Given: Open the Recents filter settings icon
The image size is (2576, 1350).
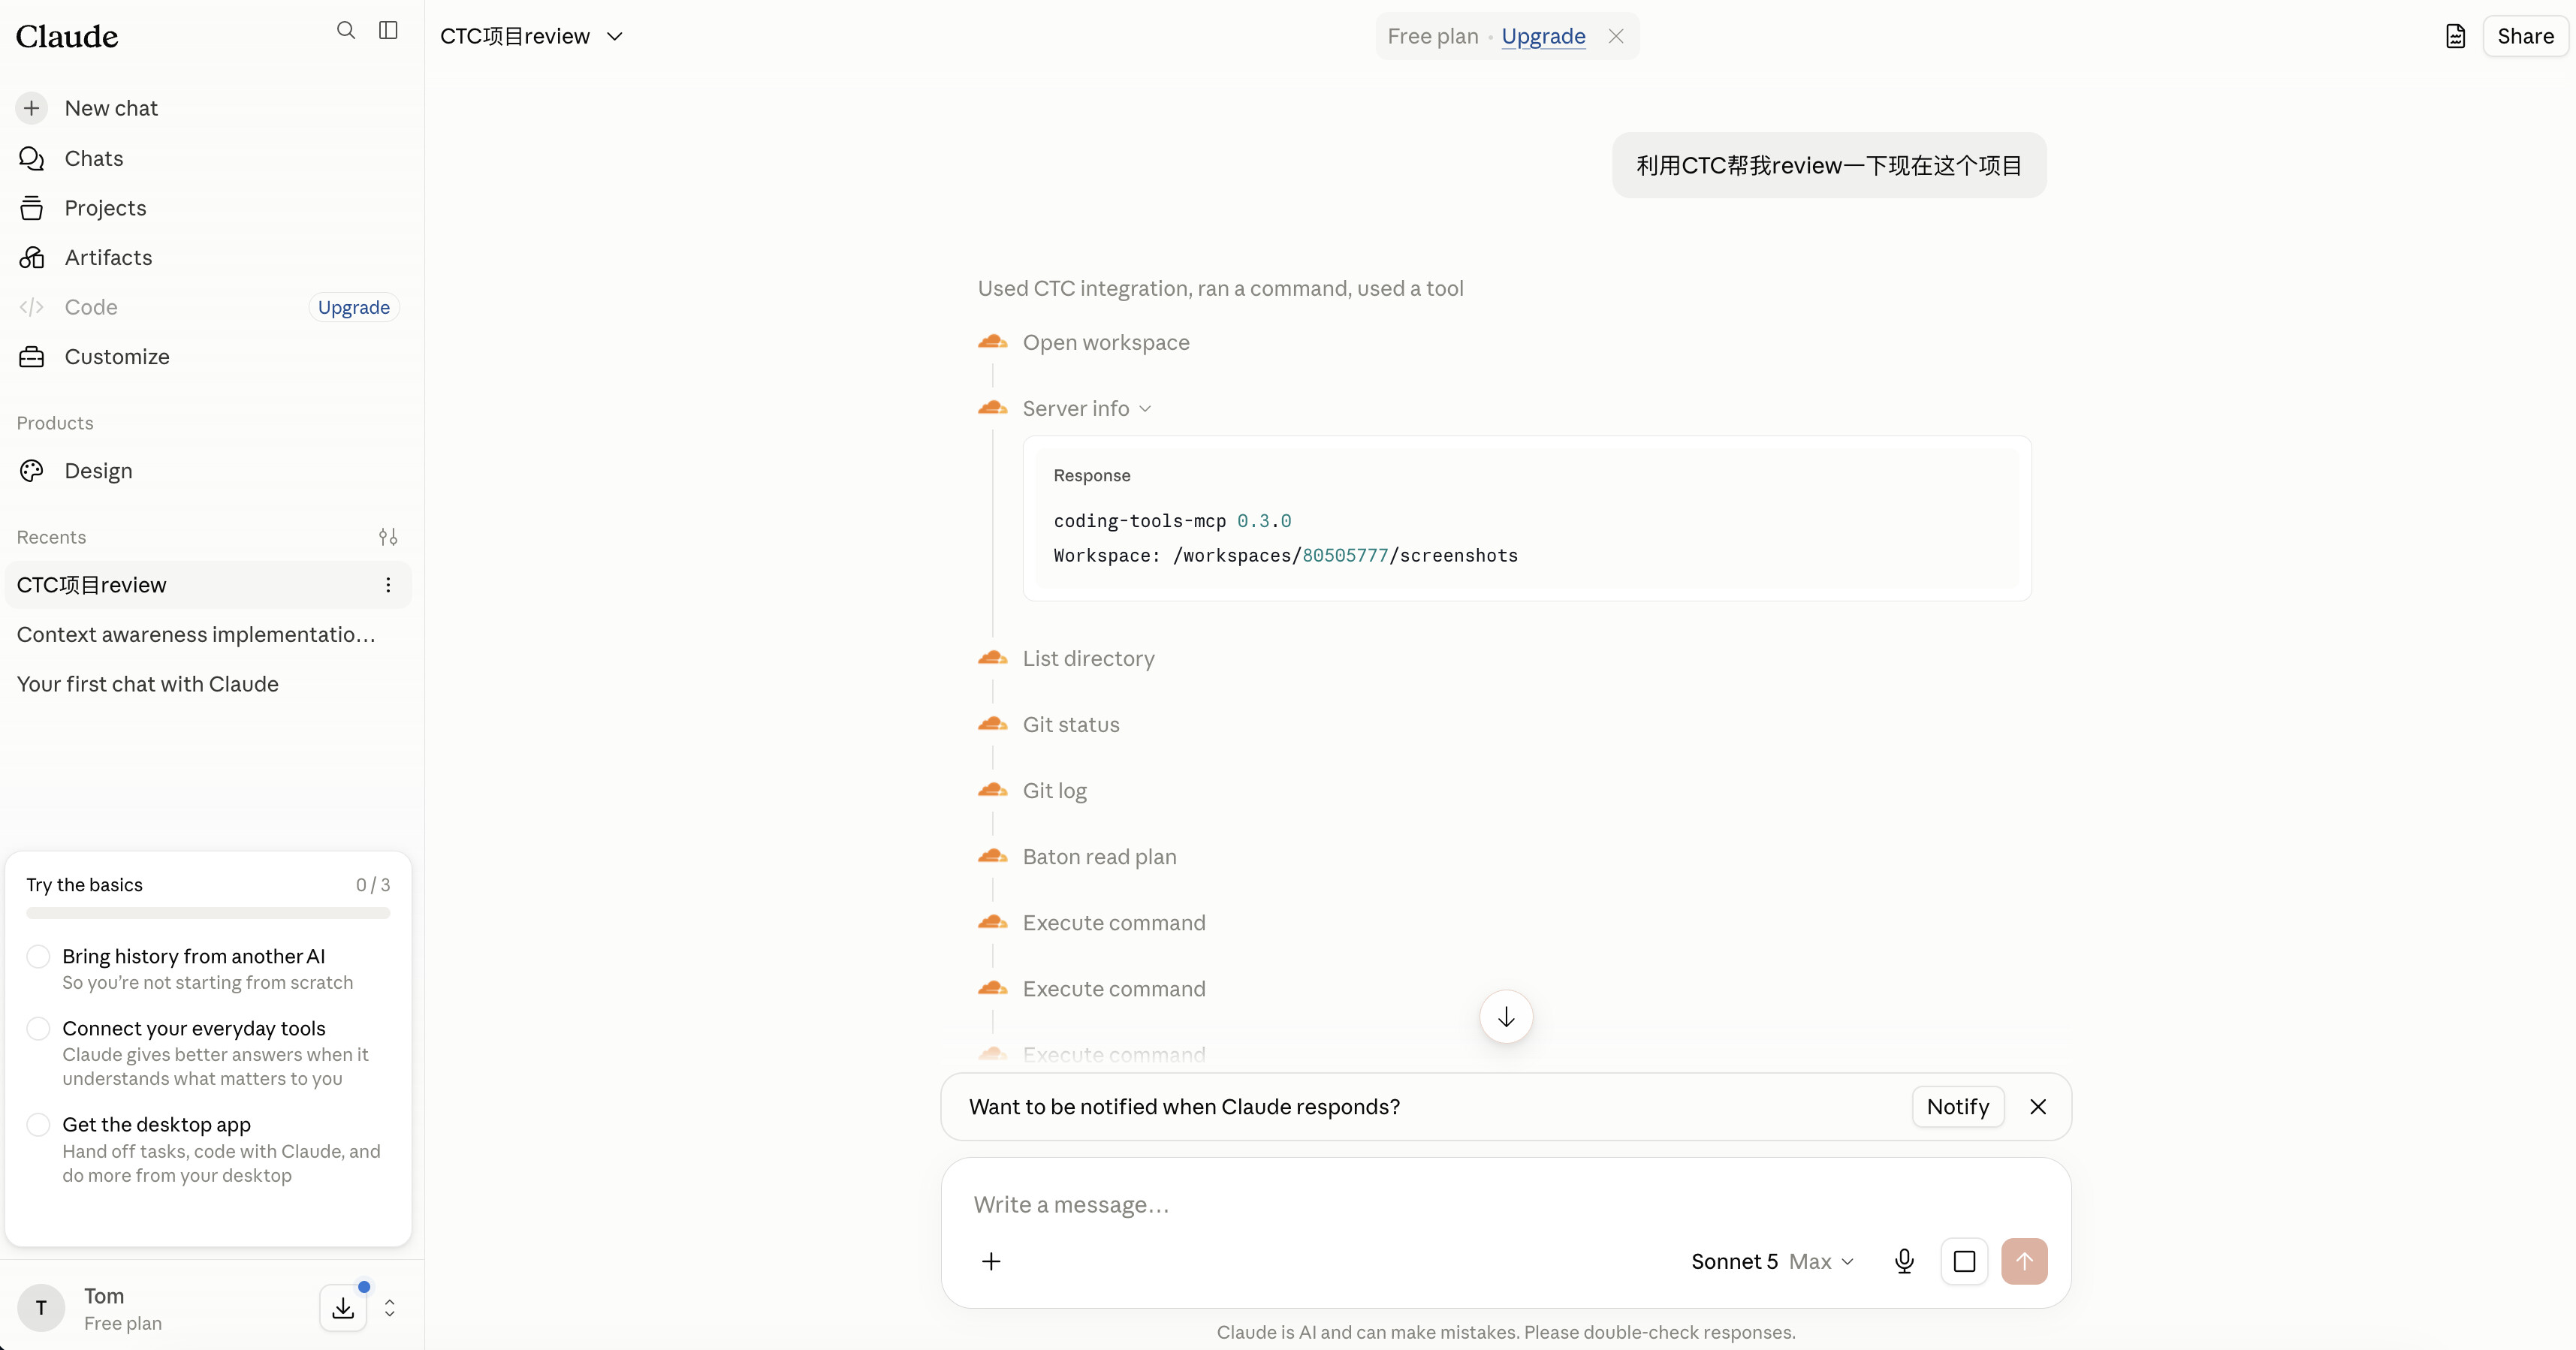Looking at the screenshot, I should 388,537.
